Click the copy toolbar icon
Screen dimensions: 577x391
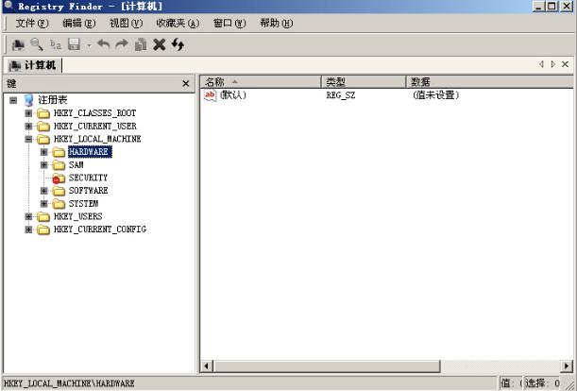coord(141,44)
